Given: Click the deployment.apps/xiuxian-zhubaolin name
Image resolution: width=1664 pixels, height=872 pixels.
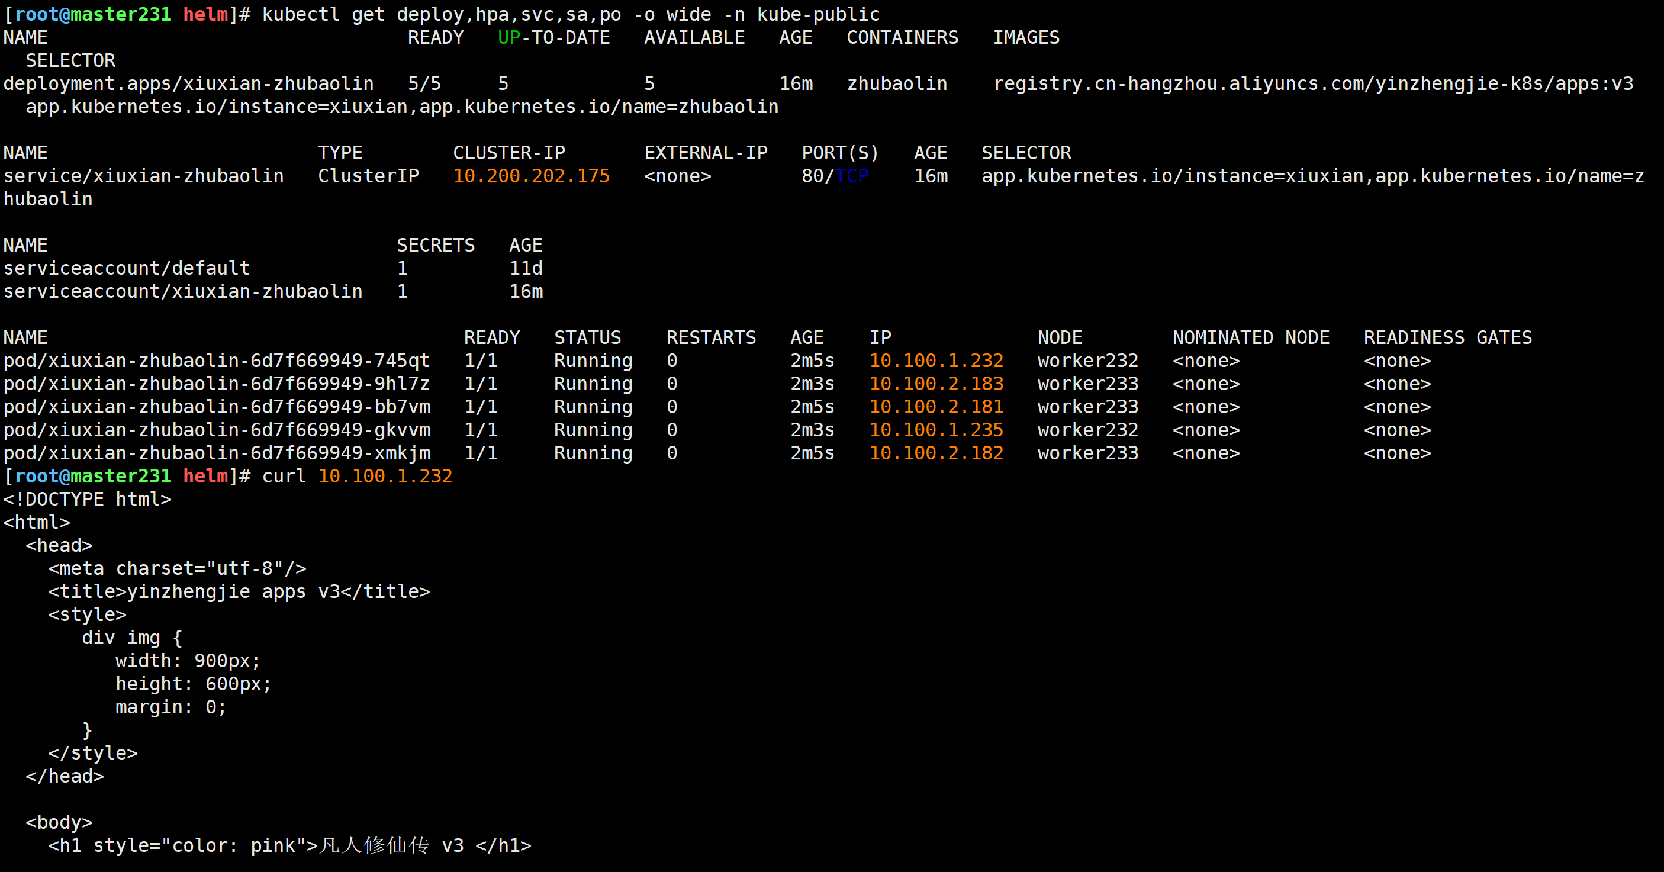Looking at the screenshot, I should coord(189,83).
